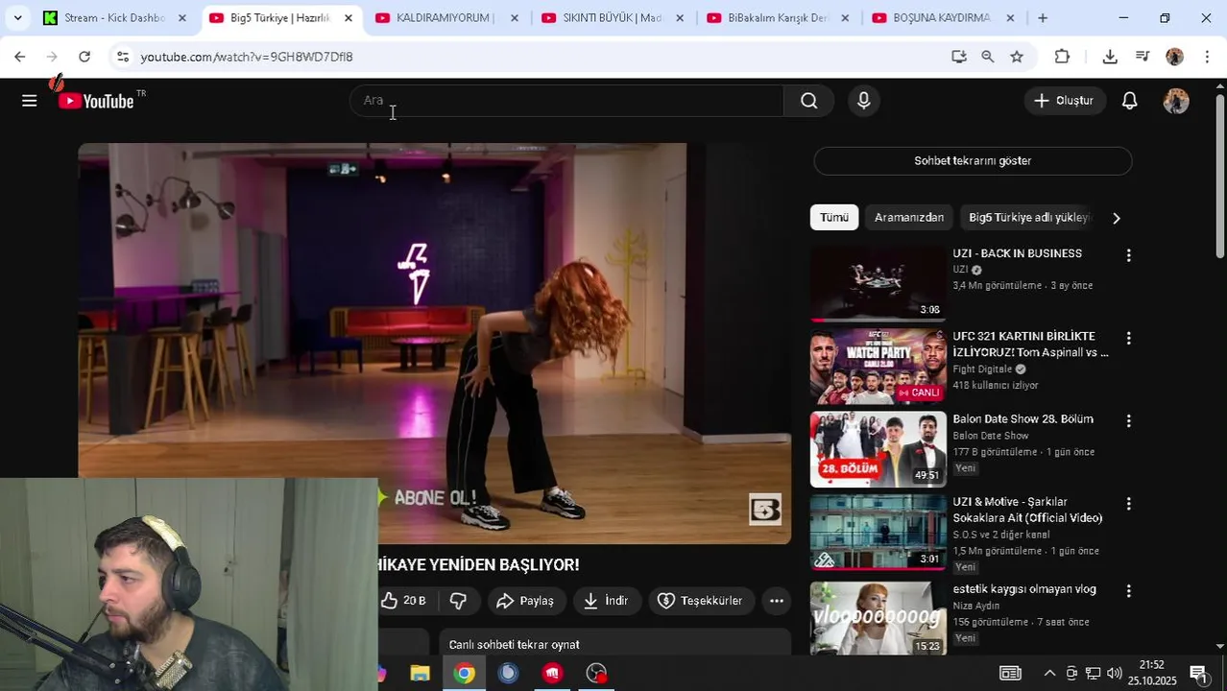Click the Oluştur create button
This screenshot has width=1227, height=691.
point(1064,101)
